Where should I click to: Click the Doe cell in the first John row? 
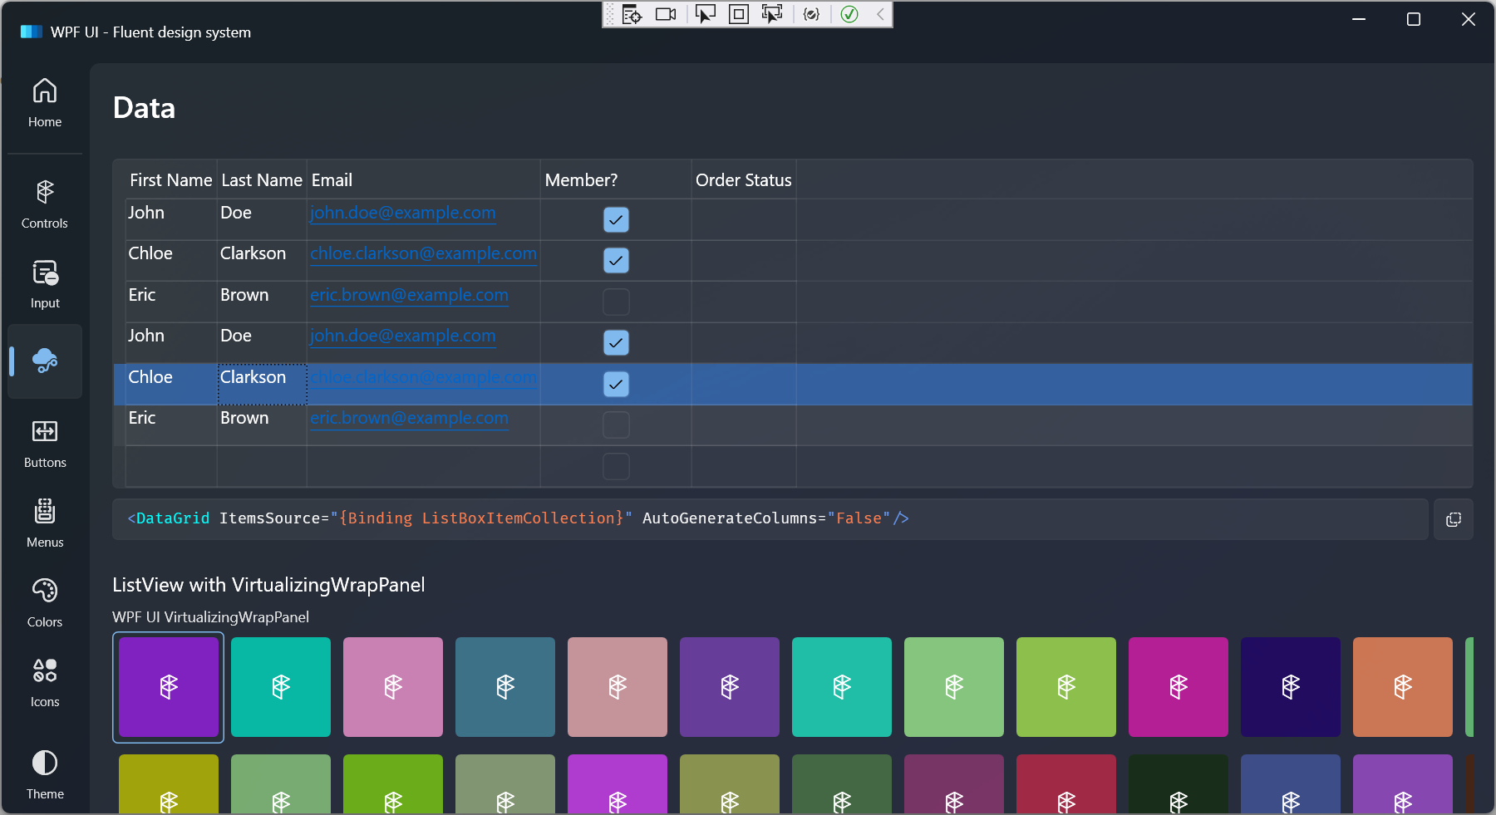pyautogui.click(x=262, y=219)
